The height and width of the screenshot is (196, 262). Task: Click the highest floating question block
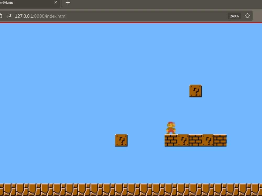[195, 91]
